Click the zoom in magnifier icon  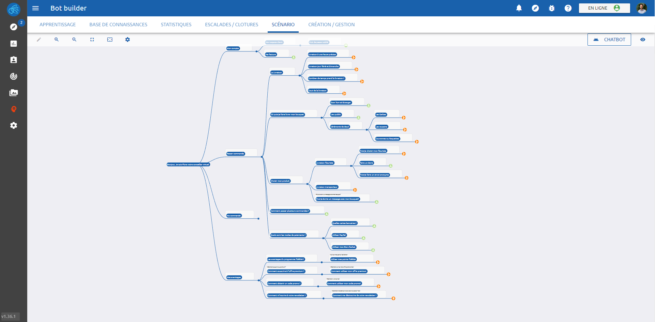[57, 40]
